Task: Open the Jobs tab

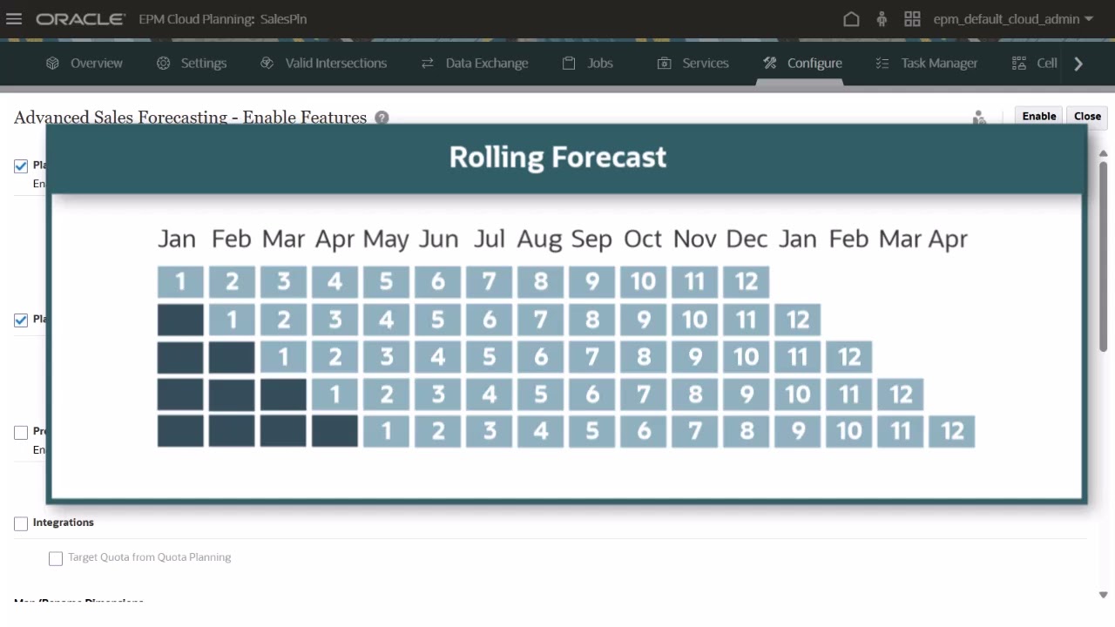Action: pos(588,63)
